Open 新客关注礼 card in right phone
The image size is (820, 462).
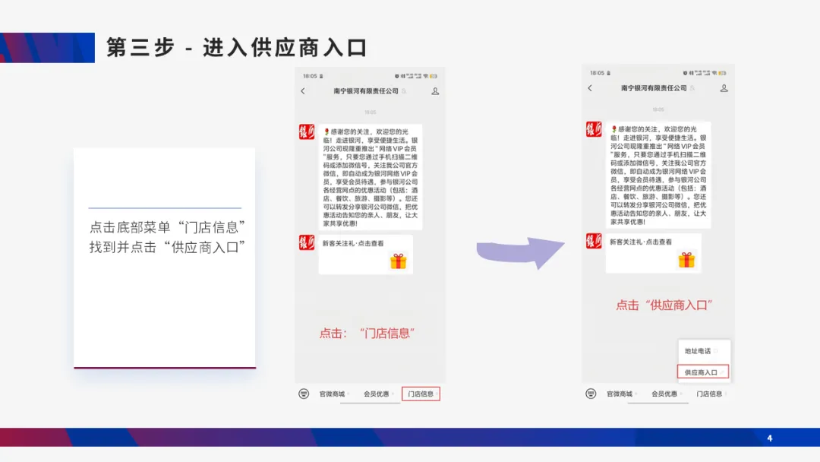pos(653,253)
